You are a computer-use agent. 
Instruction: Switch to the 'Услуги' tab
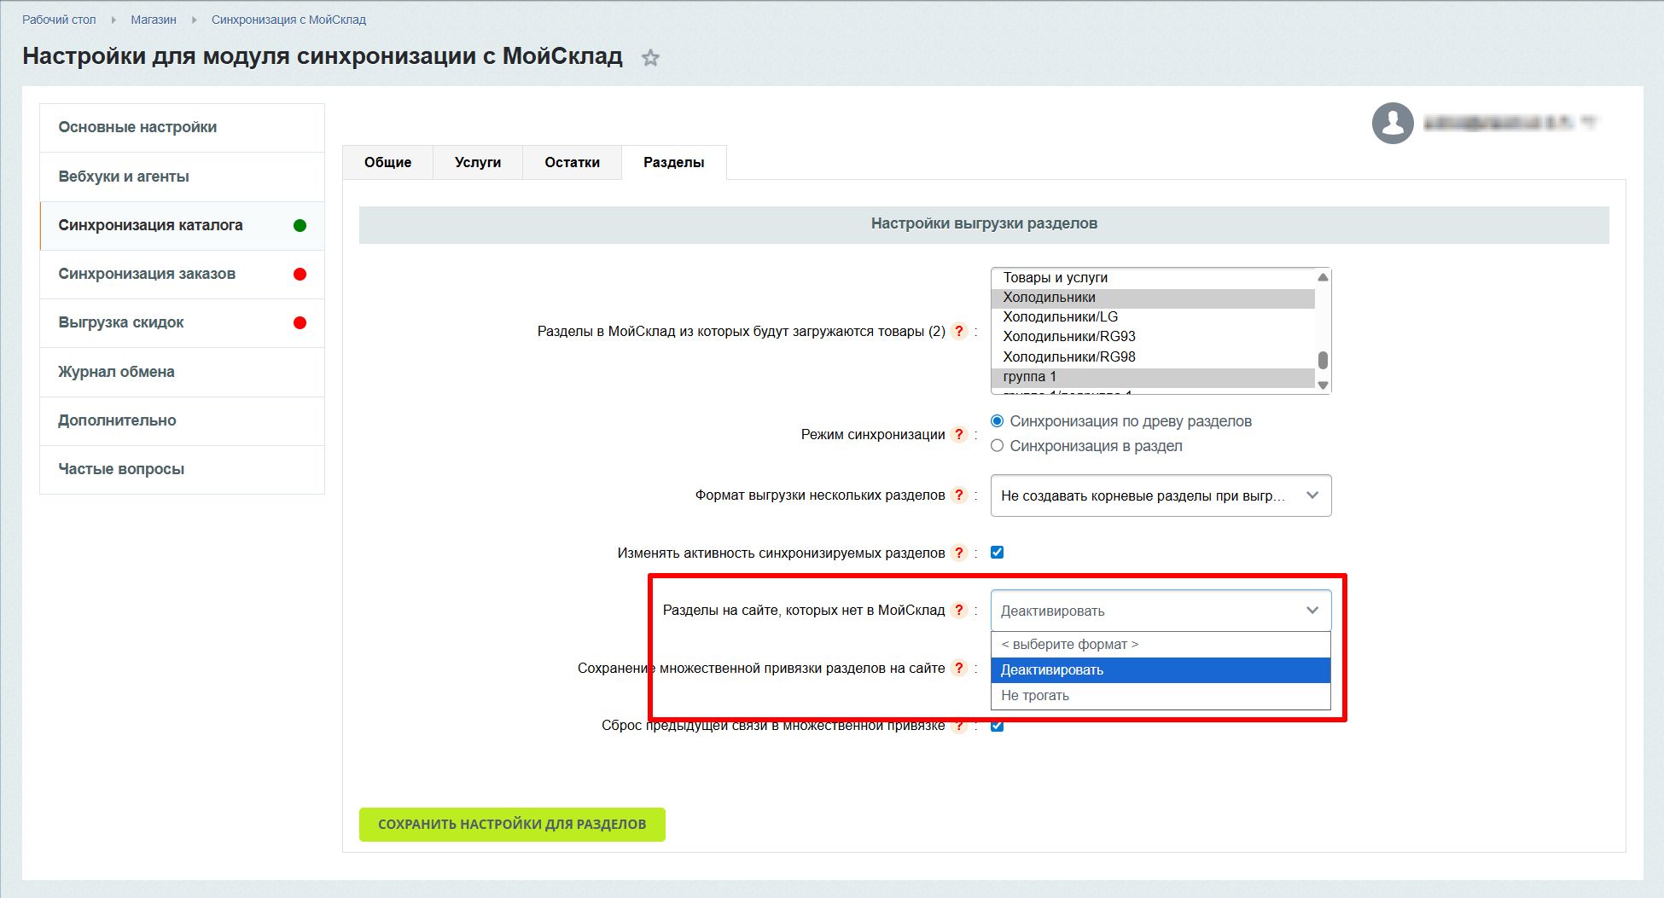click(x=478, y=162)
